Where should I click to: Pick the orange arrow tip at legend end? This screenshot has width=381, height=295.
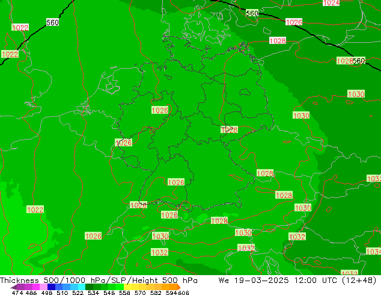click(179, 287)
